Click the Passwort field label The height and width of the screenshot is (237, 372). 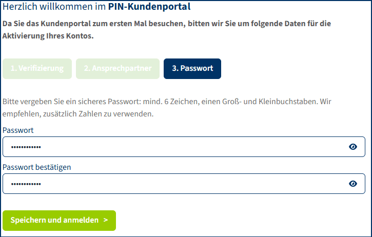pos(18,130)
